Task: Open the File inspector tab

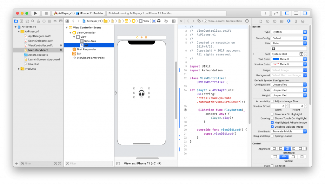Action: 261,21
